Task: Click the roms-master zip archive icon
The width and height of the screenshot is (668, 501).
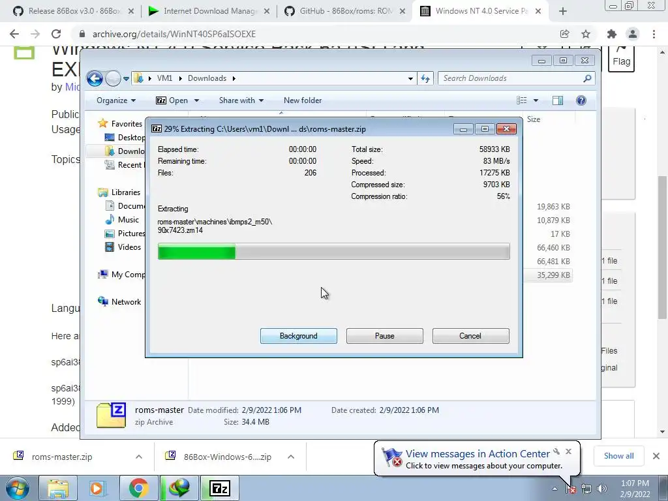Action: (111, 416)
